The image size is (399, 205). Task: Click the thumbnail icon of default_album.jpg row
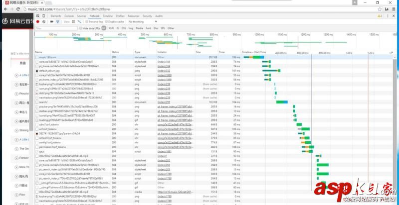coord(37,71)
